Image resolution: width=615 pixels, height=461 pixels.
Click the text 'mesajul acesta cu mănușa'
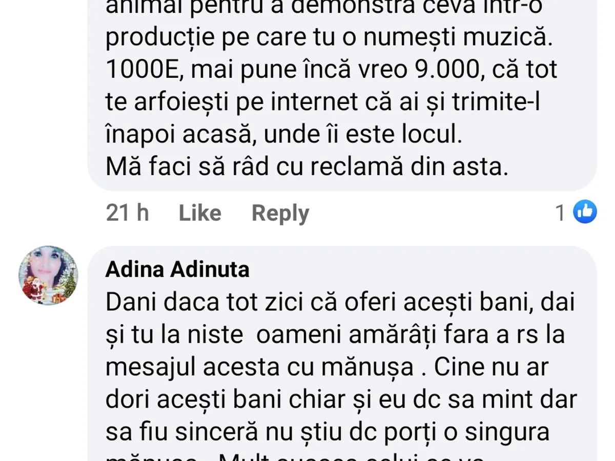(259, 368)
